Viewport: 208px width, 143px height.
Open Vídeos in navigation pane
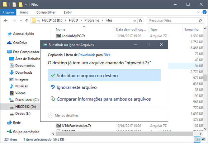click(20, 93)
